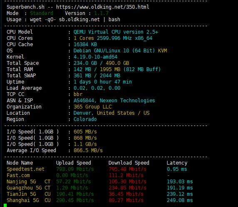The width and height of the screenshot is (238, 207).
Task: Click the Standard mode value
Action: pos(42,13)
